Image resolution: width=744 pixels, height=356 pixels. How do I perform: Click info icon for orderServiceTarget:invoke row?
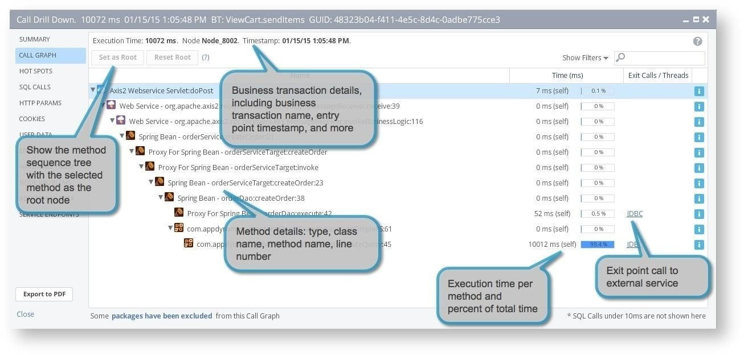(x=699, y=168)
